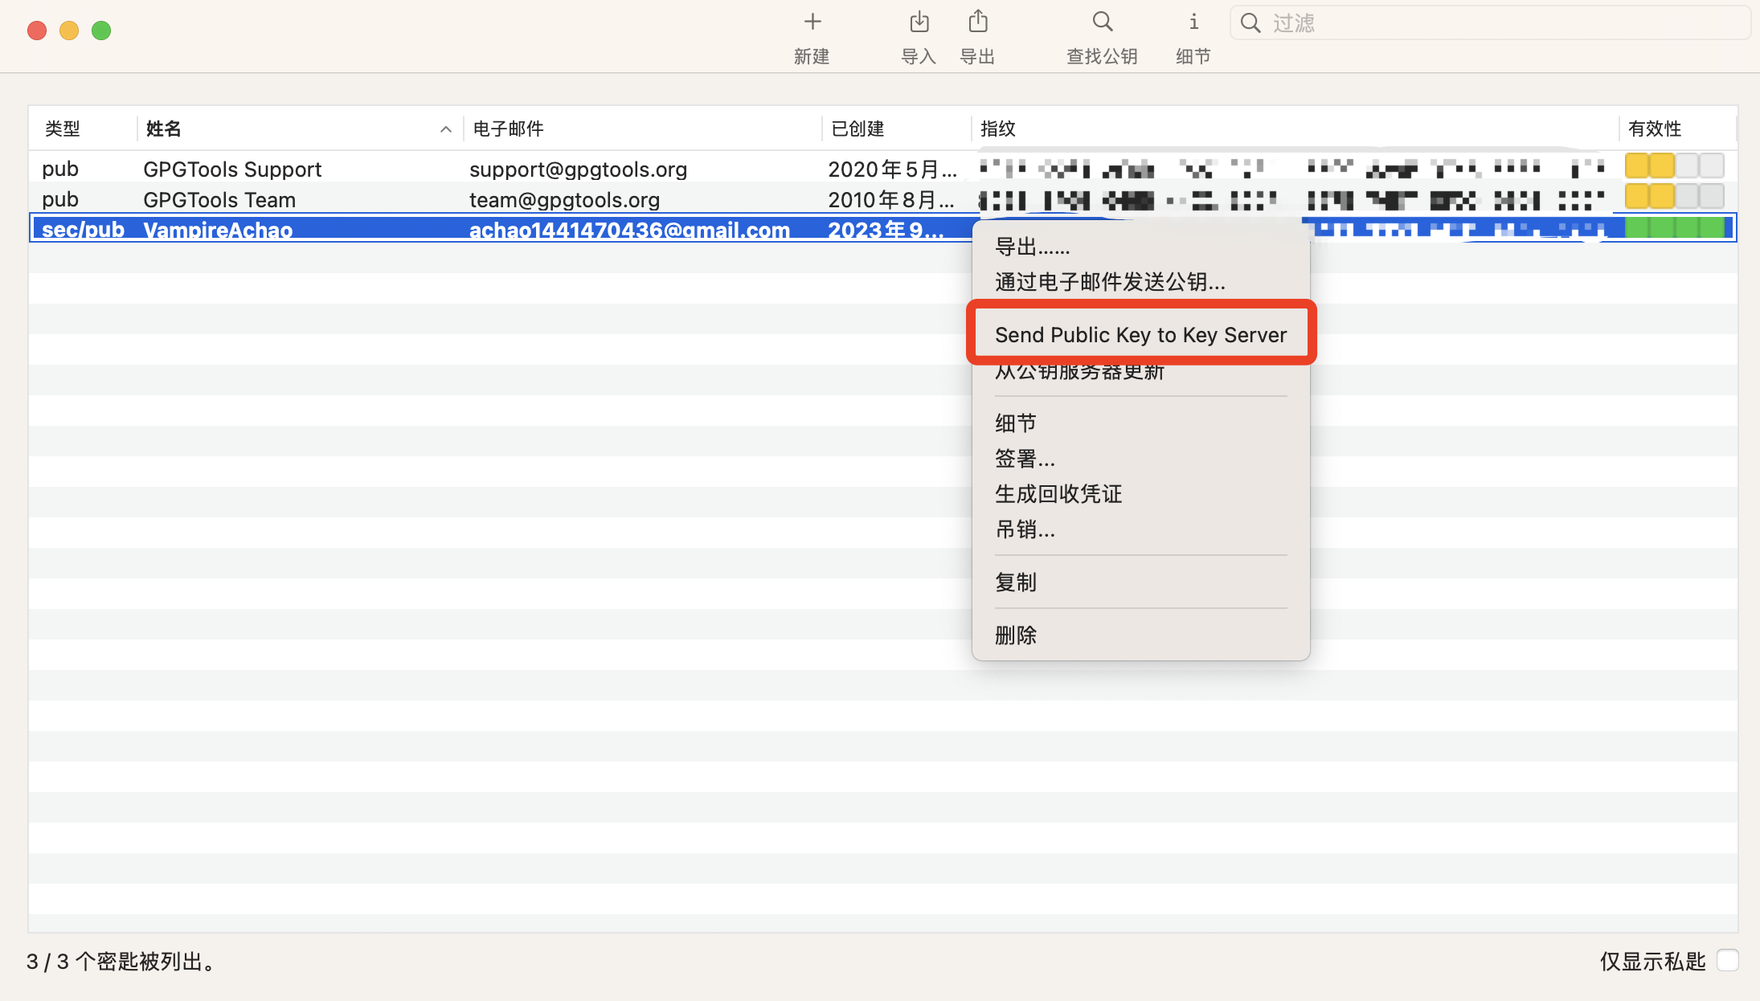
Task: Open 查找公钥 magnifier icon
Action: tap(1102, 22)
